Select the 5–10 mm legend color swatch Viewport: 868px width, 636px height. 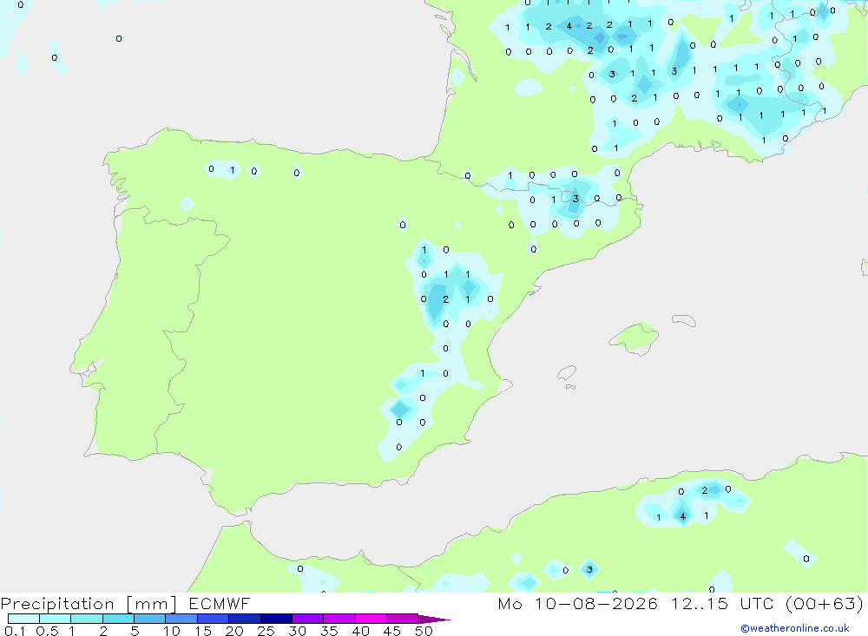click(x=150, y=619)
